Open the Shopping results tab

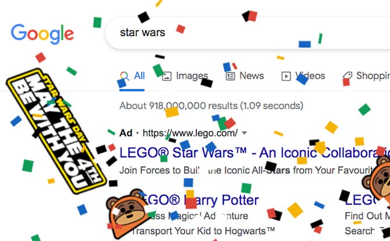pyautogui.click(x=366, y=75)
